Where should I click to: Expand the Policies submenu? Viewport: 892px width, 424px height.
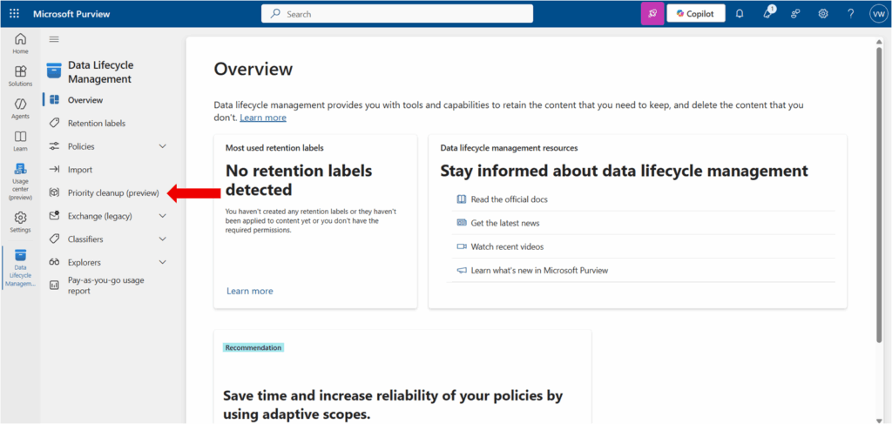pyautogui.click(x=162, y=146)
